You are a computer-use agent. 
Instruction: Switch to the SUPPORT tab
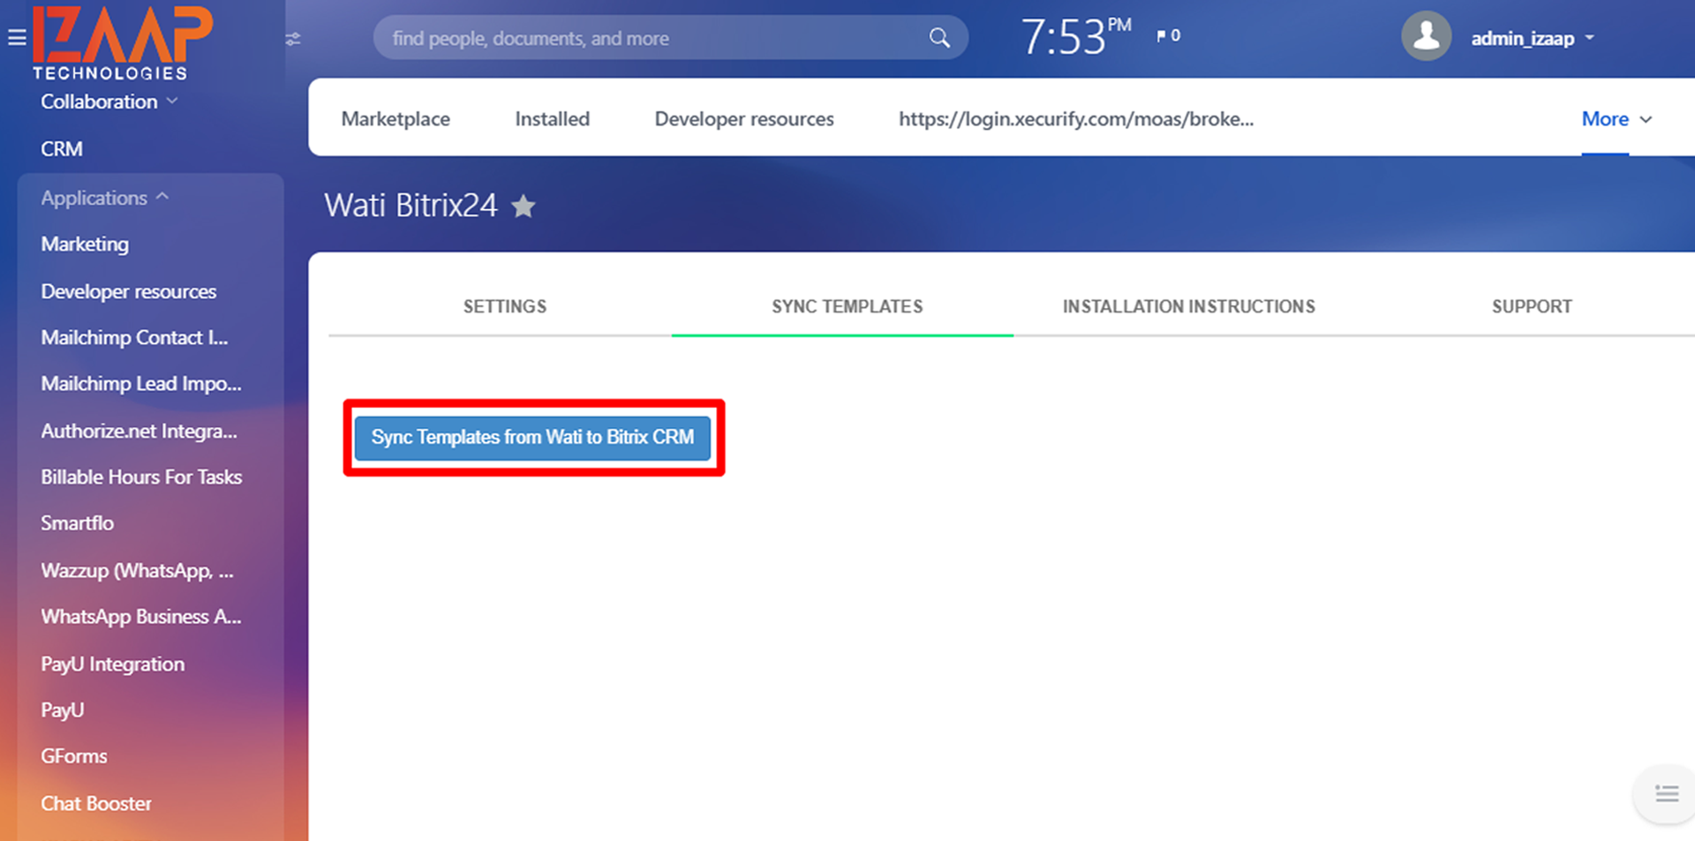coord(1532,306)
